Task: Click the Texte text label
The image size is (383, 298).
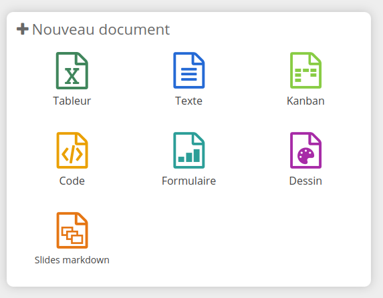Action: tap(188, 101)
